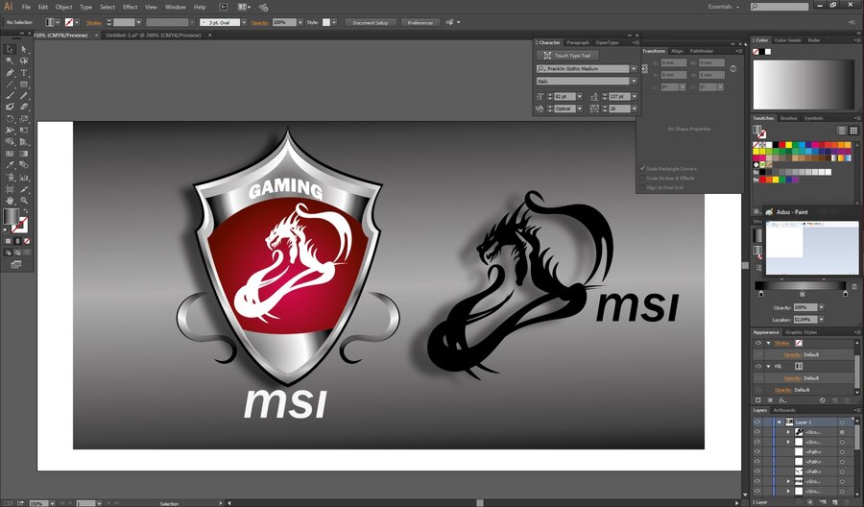Hide the first <Path> sublayer
864x507 pixels.
(757, 452)
